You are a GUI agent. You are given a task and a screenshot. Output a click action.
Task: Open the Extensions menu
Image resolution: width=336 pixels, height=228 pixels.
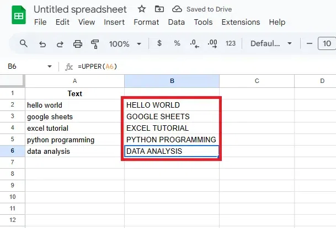pos(241,23)
